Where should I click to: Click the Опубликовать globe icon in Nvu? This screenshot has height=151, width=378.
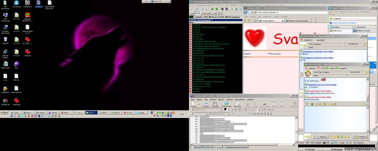point(226,104)
